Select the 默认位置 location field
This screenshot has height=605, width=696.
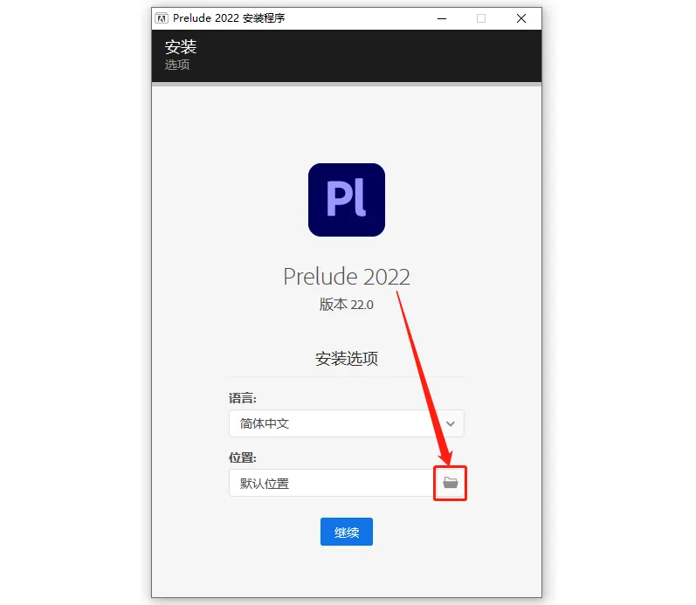click(x=332, y=483)
